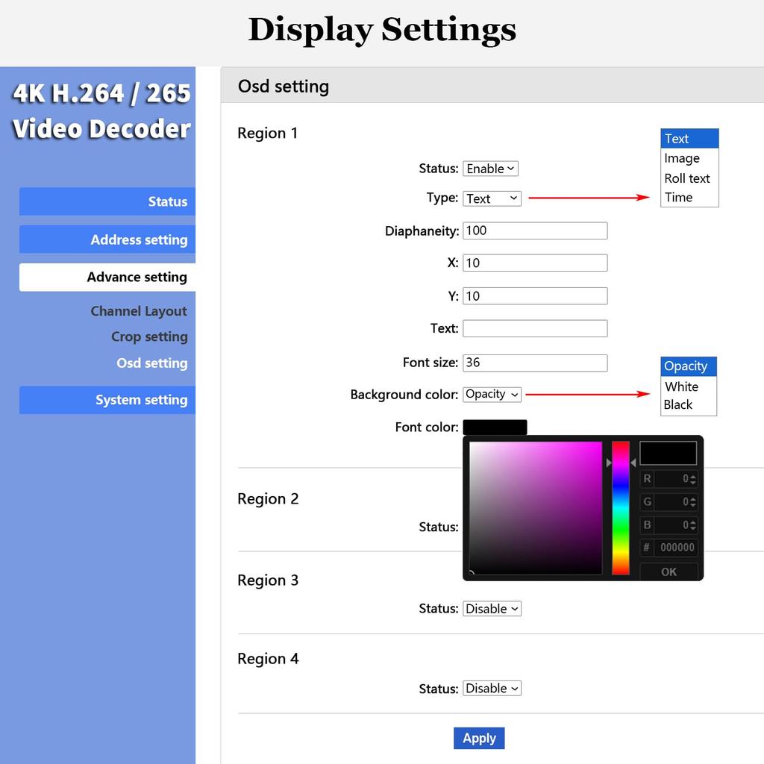The width and height of the screenshot is (764, 764).
Task: Click the hue slider in the color picker
Action: (x=619, y=507)
